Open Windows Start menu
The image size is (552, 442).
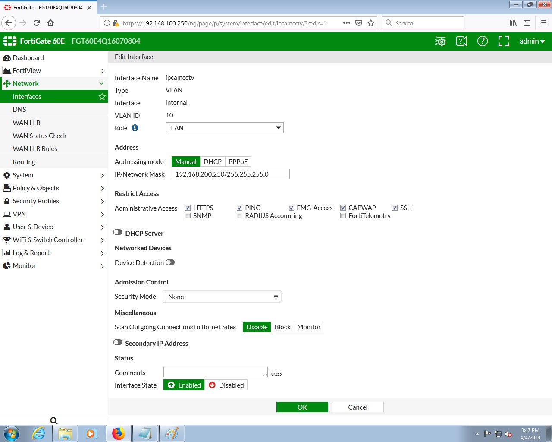(12, 433)
